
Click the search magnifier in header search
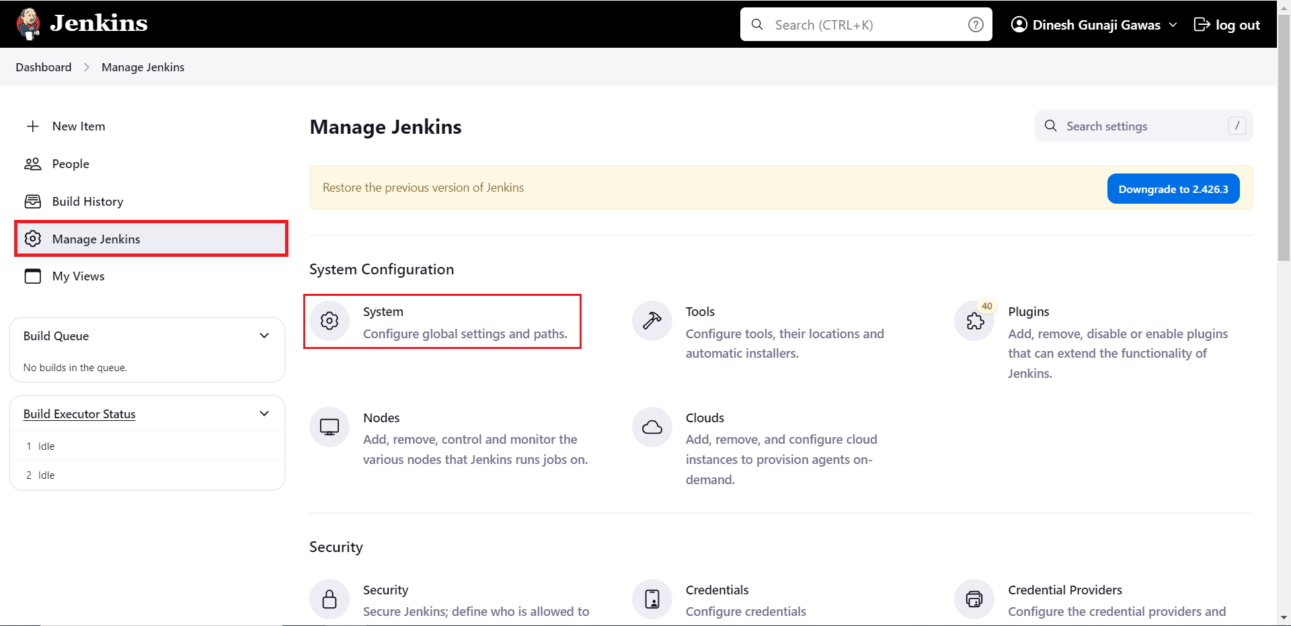tap(757, 24)
